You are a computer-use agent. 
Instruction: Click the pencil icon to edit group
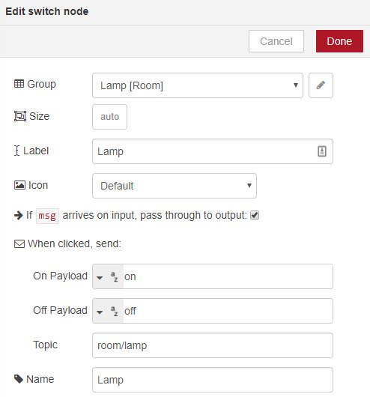tap(321, 85)
